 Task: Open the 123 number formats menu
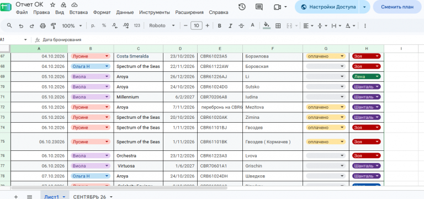coord(137,25)
